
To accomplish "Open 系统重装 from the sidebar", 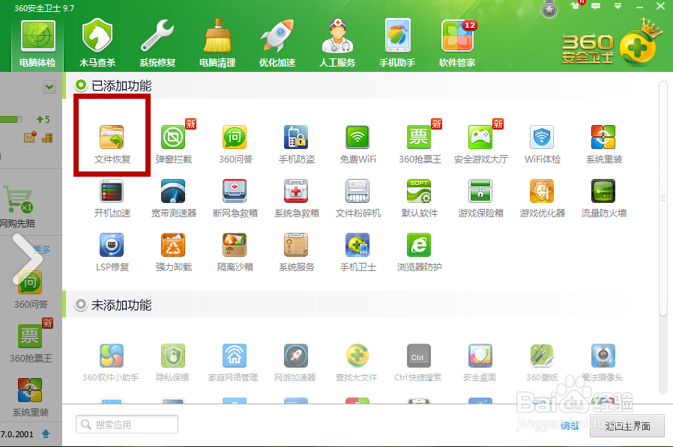I will click(30, 397).
